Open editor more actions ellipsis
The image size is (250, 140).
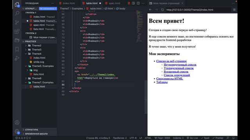pos(143,3)
